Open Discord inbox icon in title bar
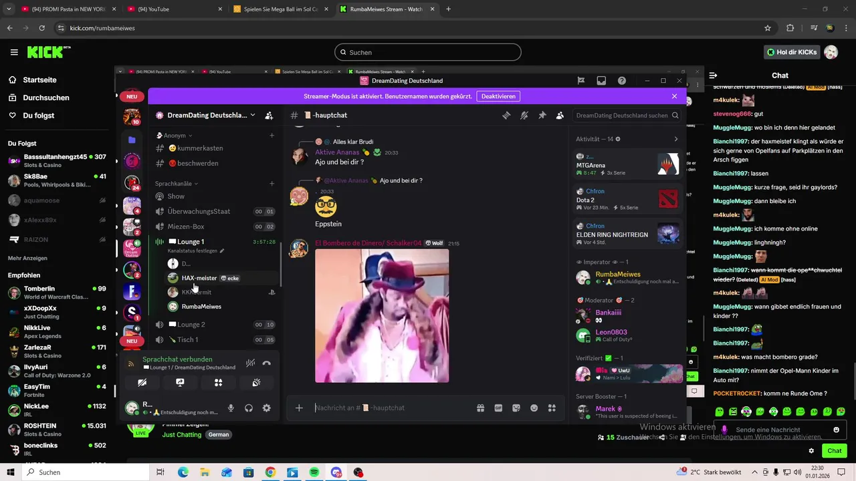856x481 pixels. click(601, 81)
